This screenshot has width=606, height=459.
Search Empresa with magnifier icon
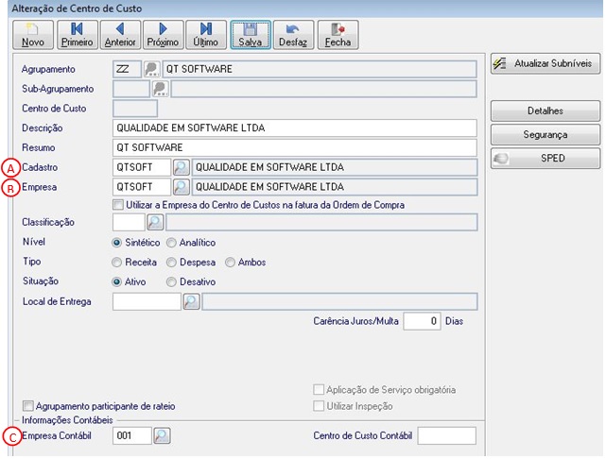181,187
